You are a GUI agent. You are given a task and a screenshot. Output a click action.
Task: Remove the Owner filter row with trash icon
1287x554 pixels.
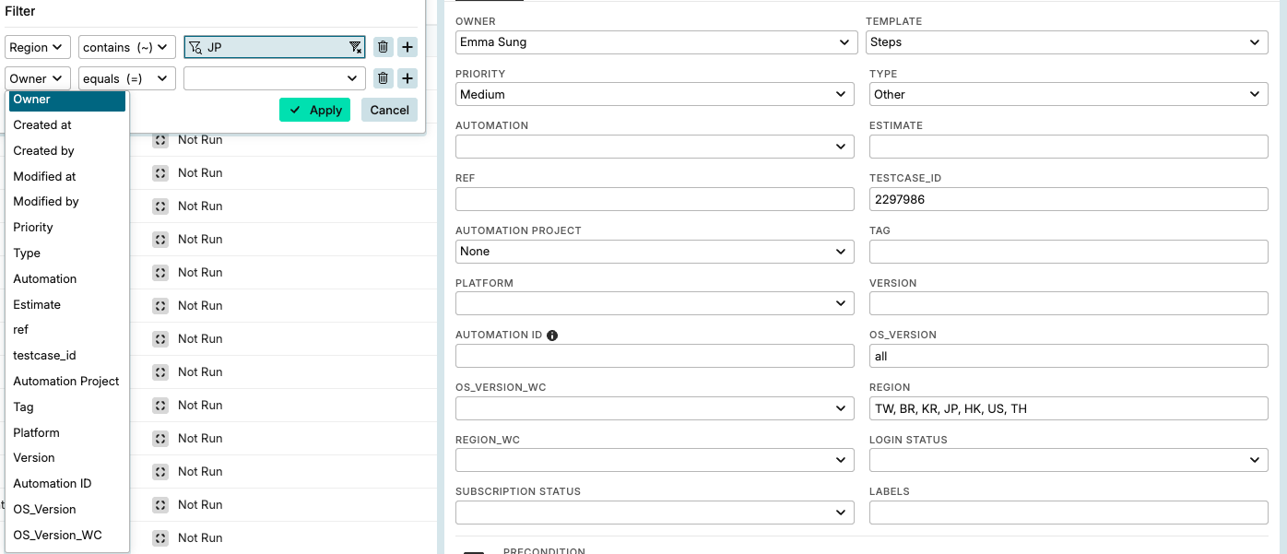pos(384,78)
